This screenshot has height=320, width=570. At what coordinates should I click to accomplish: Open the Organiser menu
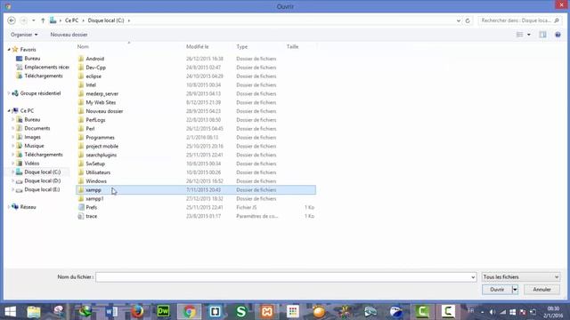coord(24,35)
